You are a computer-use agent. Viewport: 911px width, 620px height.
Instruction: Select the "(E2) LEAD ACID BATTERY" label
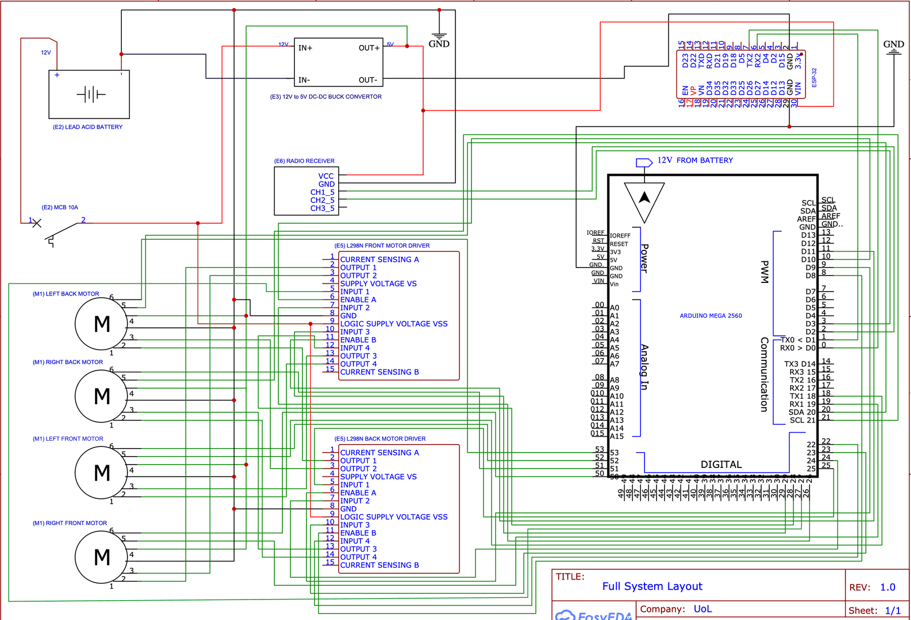(x=88, y=127)
